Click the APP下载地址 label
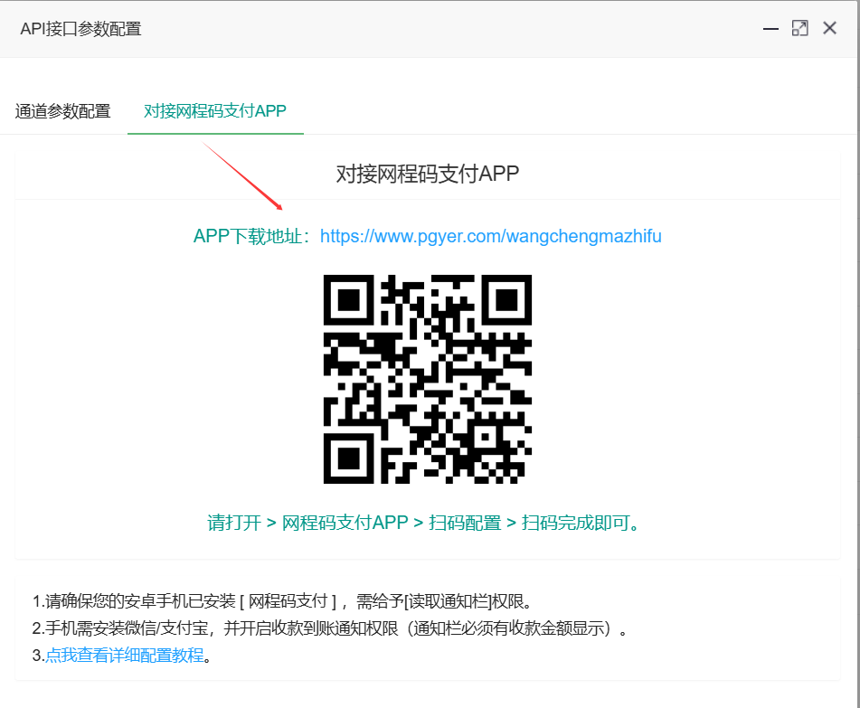This screenshot has width=860, height=708. click(x=252, y=236)
